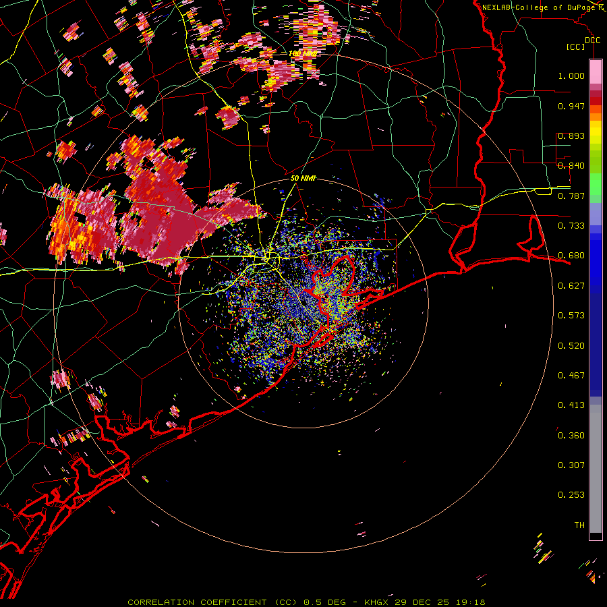Click the 0.413 scale value
The image size is (607, 607).
(571, 405)
